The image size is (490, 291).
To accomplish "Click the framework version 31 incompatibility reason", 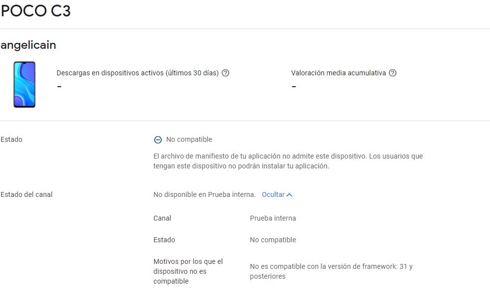I will point(331,271).
